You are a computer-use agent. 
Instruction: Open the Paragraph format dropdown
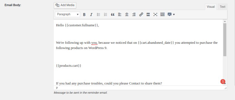click(67, 14)
